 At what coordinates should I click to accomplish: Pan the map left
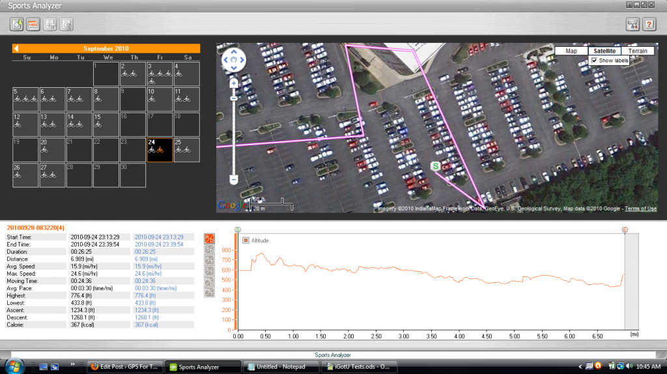(x=226, y=60)
